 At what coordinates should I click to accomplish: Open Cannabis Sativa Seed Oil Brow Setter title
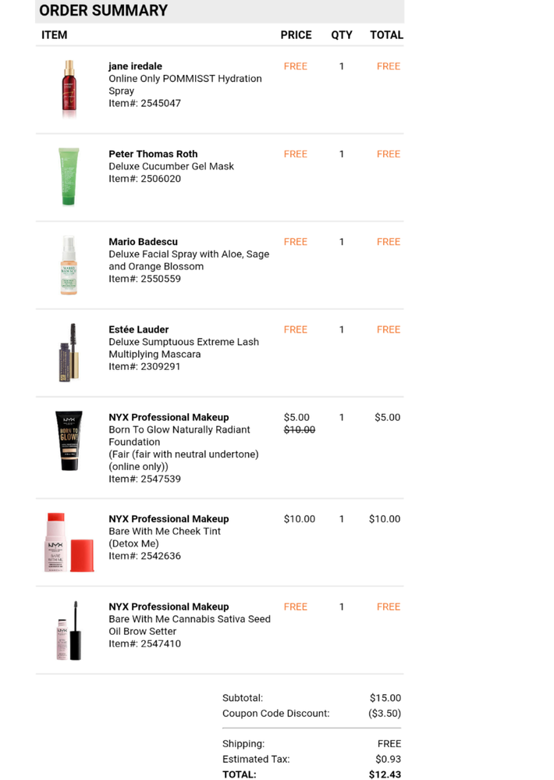(190, 625)
